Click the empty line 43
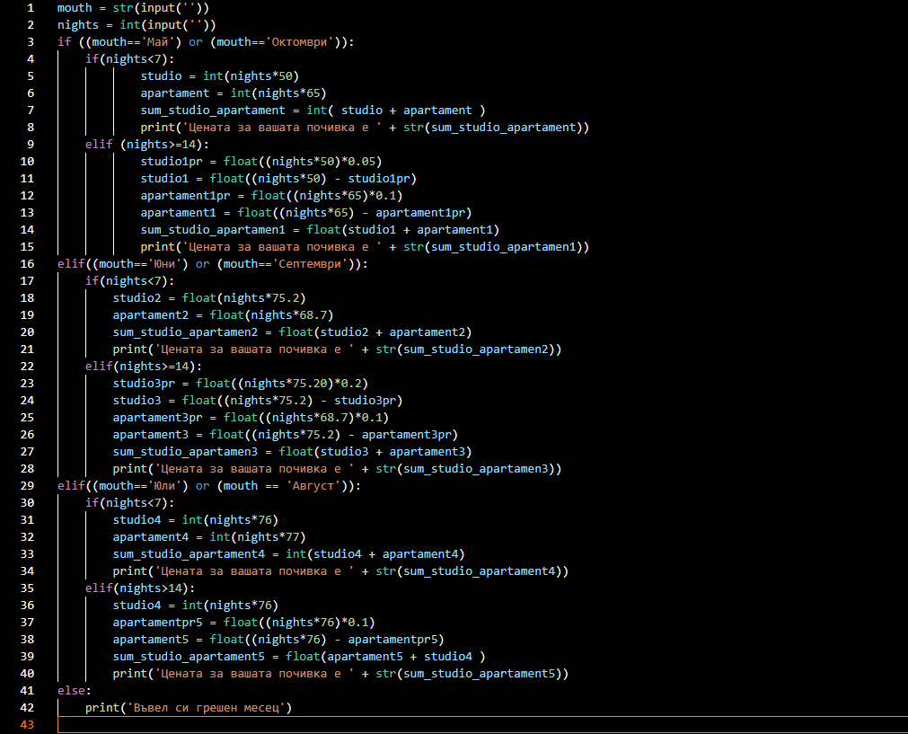 pyautogui.click(x=482, y=725)
